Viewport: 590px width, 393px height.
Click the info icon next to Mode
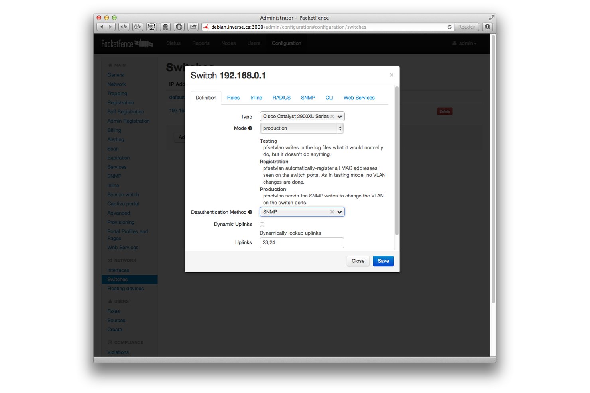pyautogui.click(x=250, y=128)
